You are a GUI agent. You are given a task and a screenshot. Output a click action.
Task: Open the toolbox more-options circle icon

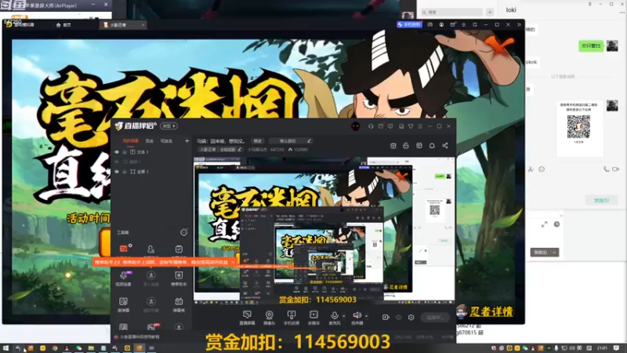pyautogui.click(x=183, y=232)
